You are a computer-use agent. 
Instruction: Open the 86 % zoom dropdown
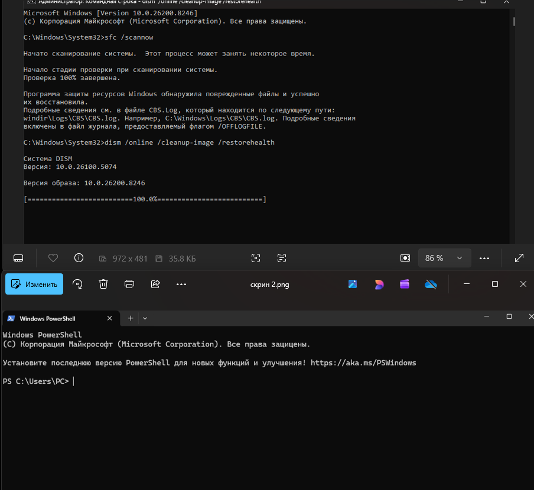[x=444, y=258]
